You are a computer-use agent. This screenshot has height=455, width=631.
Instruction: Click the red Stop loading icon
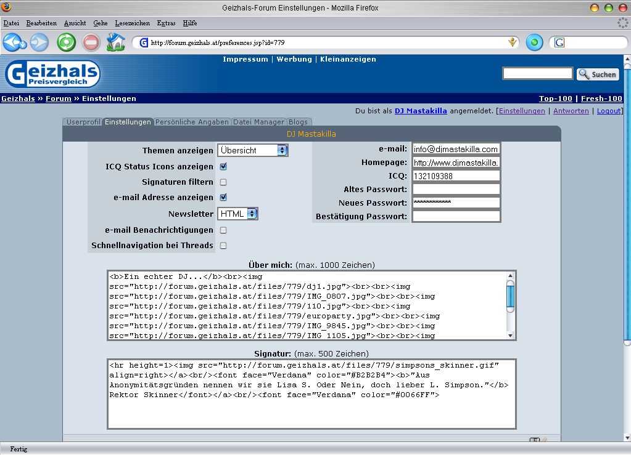tap(91, 42)
